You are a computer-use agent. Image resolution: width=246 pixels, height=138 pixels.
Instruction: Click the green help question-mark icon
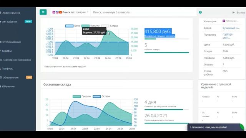click(x=200, y=12)
